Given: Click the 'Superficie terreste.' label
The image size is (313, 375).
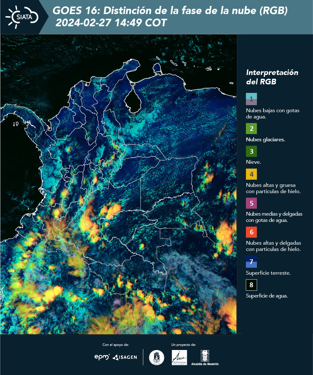Looking at the screenshot, I should 268,273.
